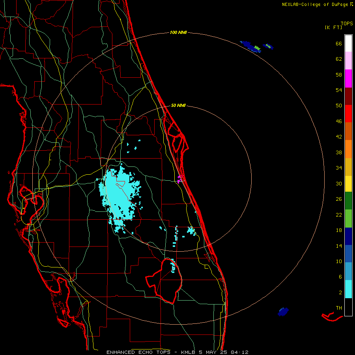Click the ENHANCED ECHO TOPS caption text
This screenshot has width=355, height=355.
coord(177,352)
